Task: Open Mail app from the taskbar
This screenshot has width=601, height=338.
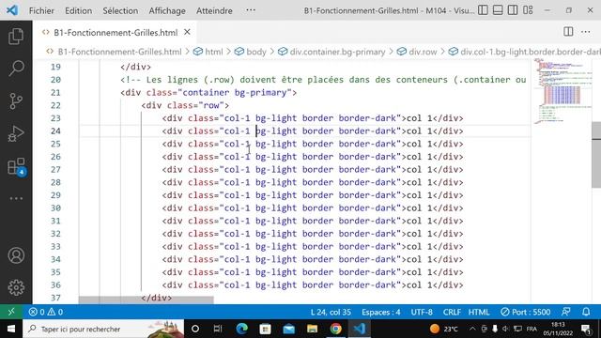Action: coord(288,329)
